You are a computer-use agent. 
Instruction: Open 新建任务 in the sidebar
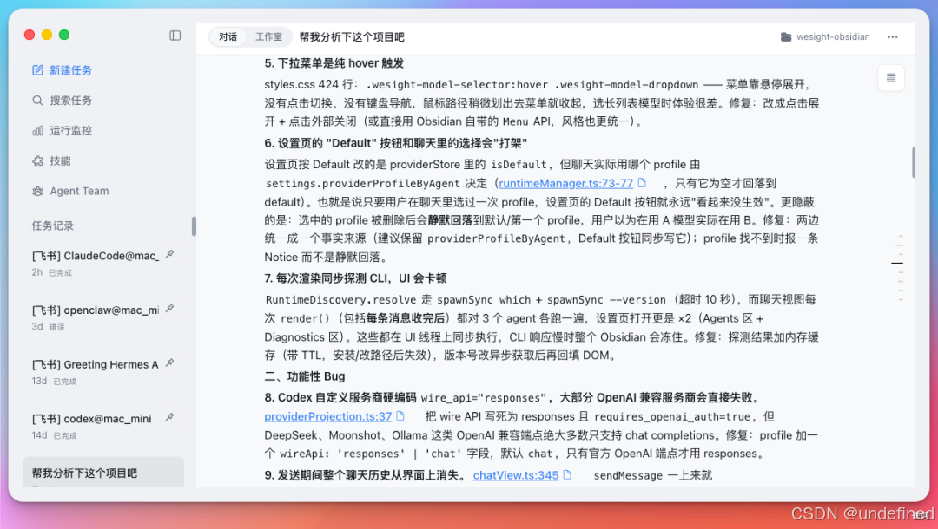pos(70,70)
